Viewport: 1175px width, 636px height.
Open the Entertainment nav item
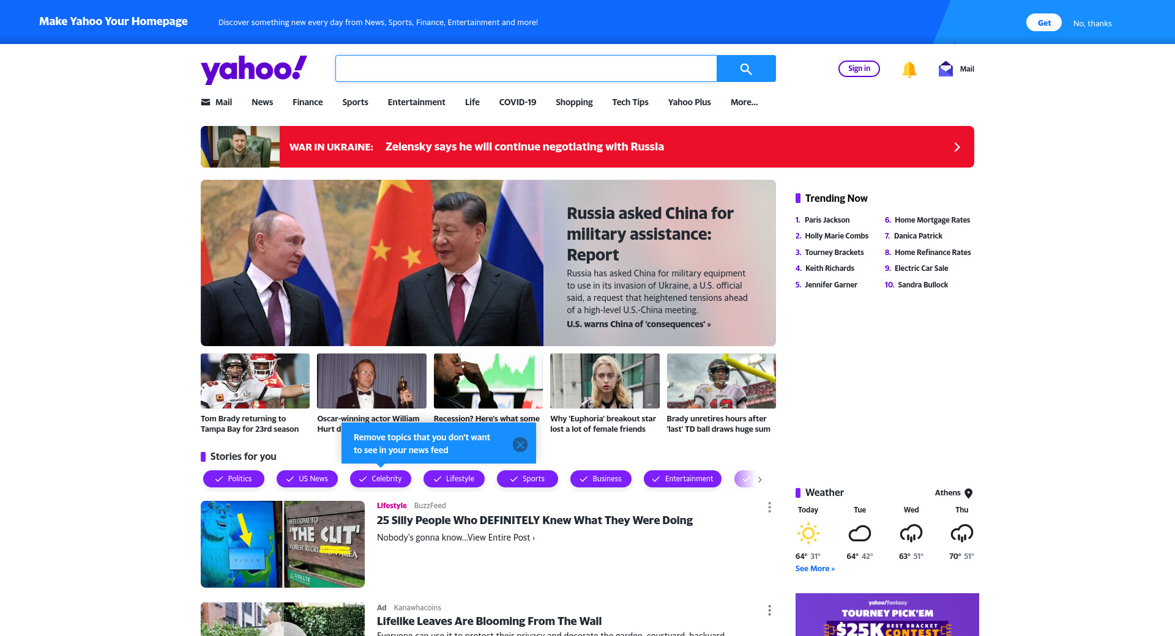click(x=416, y=102)
